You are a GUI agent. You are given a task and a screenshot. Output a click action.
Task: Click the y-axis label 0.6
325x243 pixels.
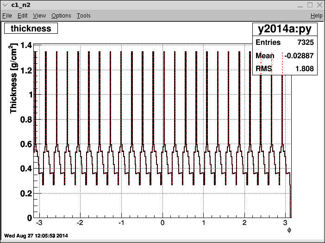[x=26, y=144]
